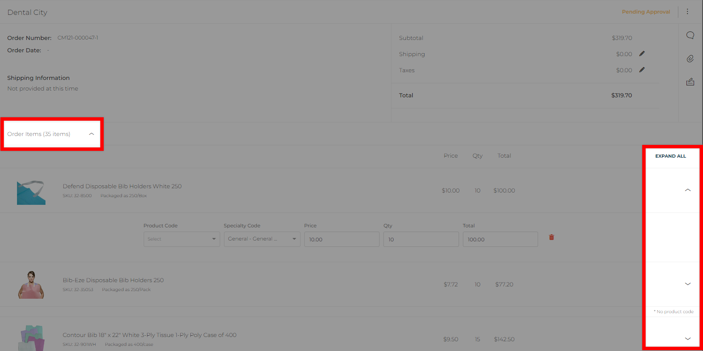Expand the Contour Bib row details
This screenshot has height=351, width=703.
pos(688,339)
